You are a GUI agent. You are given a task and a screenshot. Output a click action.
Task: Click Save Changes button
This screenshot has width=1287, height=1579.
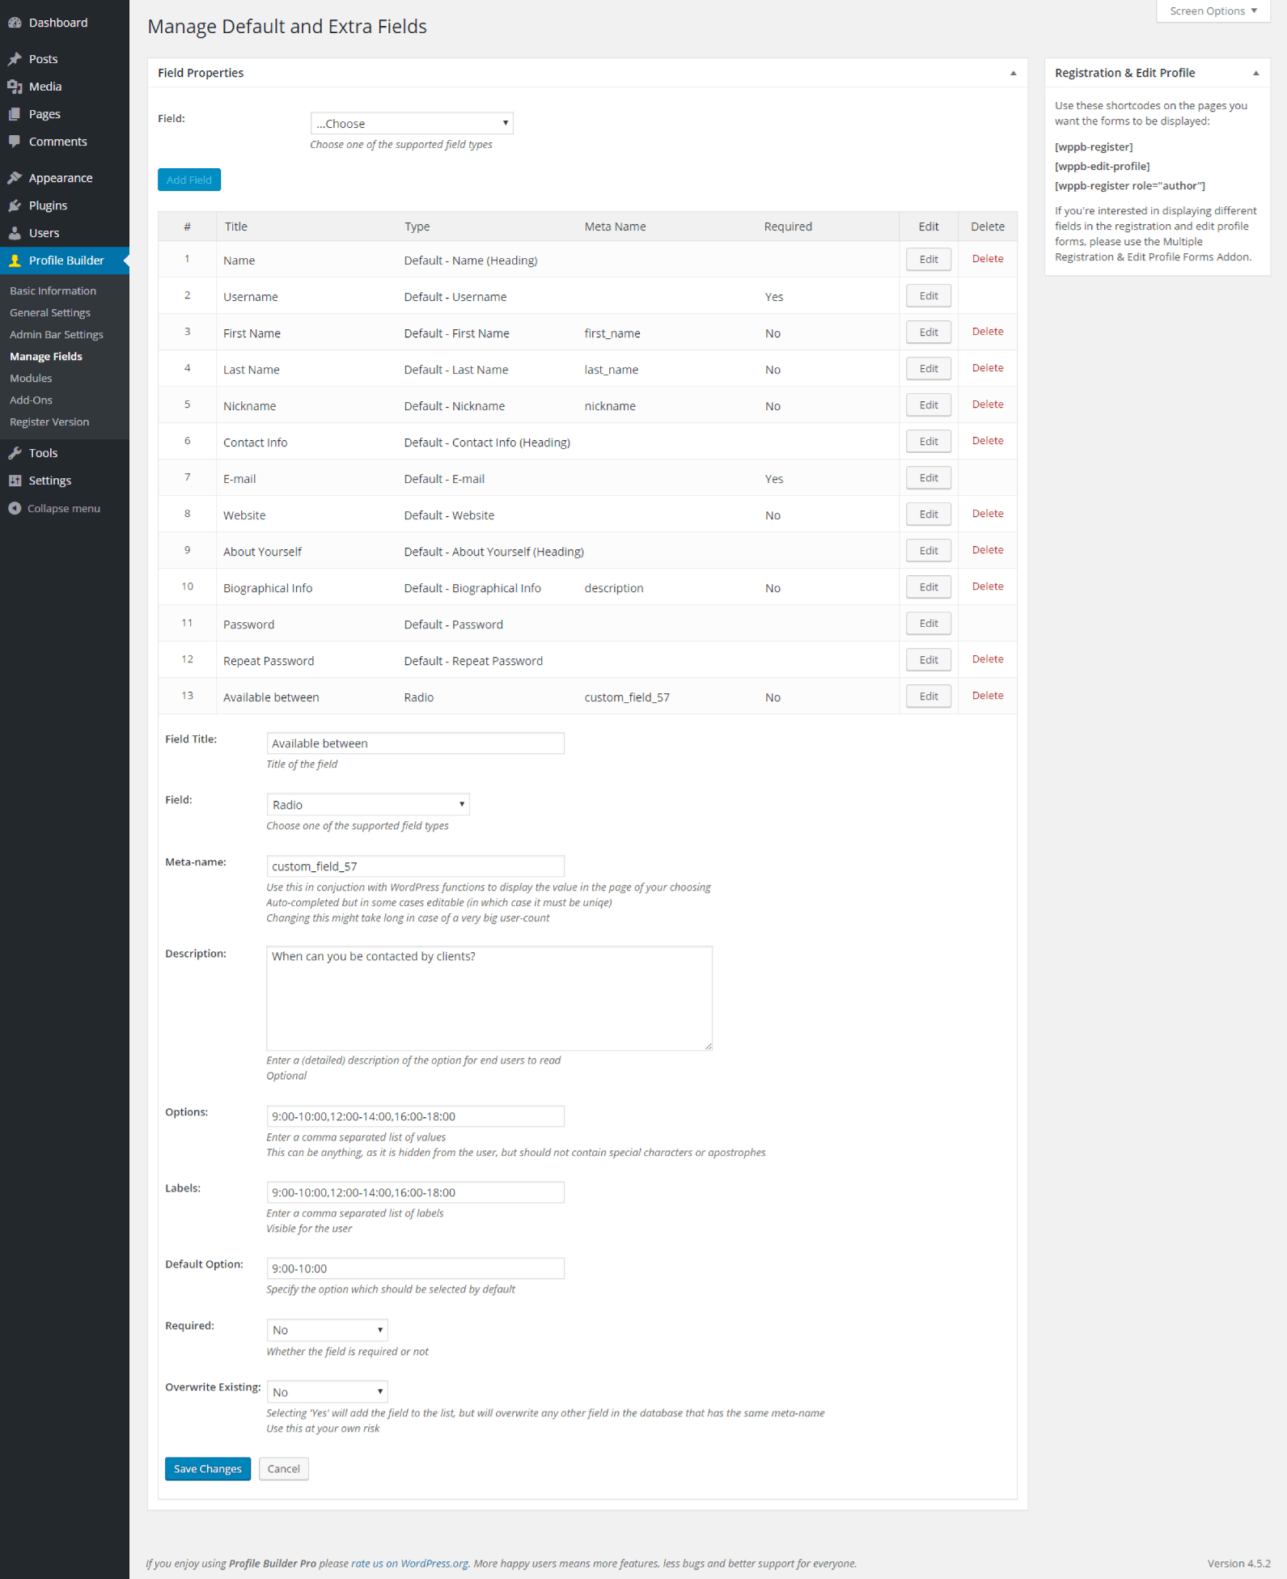point(208,1469)
